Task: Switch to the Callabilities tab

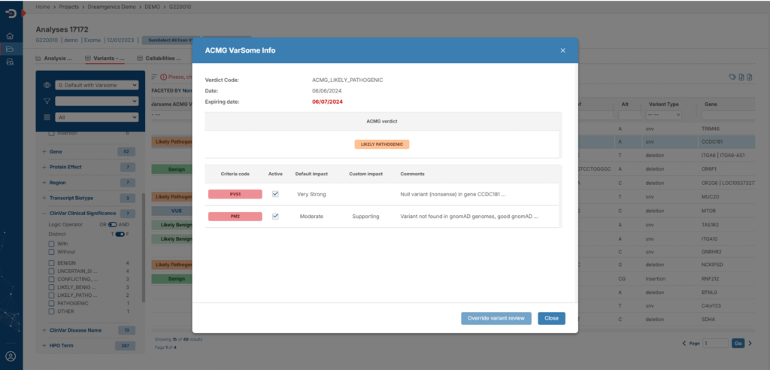Action: (159, 58)
